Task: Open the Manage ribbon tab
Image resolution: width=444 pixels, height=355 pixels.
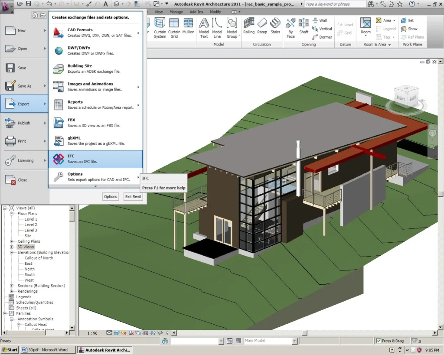Action: pyautogui.click(x=176, y=12)
